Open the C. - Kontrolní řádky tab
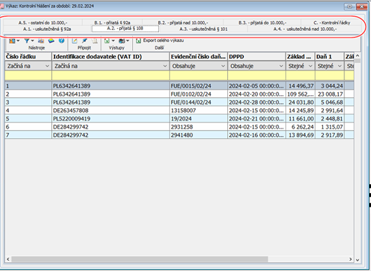 click(332, 23)
